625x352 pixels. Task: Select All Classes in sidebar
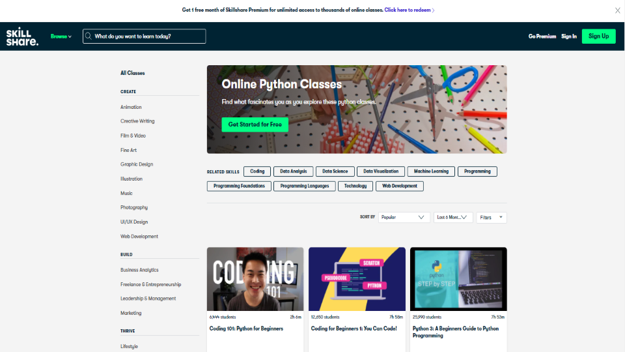[x=133, y=73]
